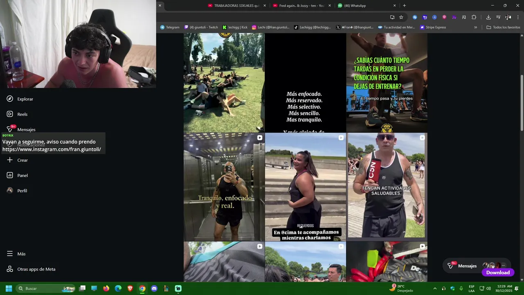The image size is (524, 295).
Task: Launch Brave browser from taskbar
Action: pos(130,288)
